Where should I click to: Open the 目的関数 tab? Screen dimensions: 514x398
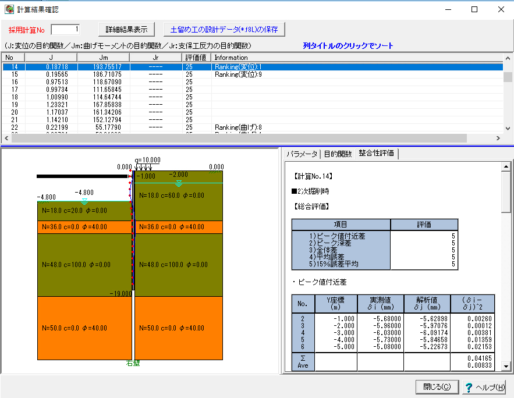338,154
